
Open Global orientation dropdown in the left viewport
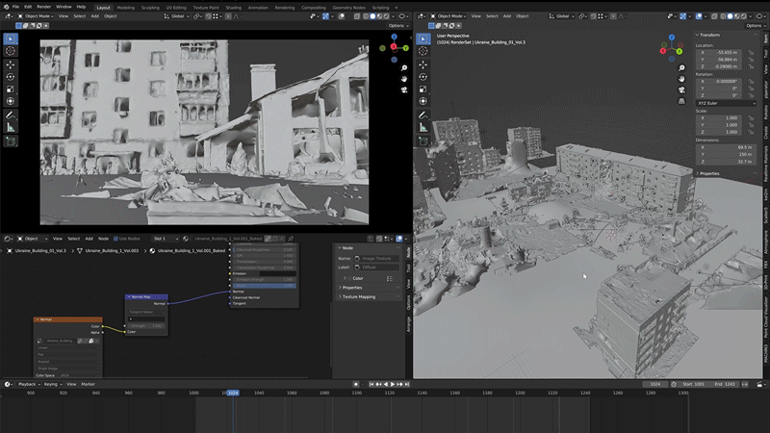(x=177, y=16)
